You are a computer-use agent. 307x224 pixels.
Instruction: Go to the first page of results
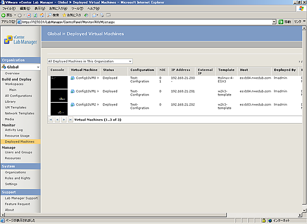click(51, 119)
